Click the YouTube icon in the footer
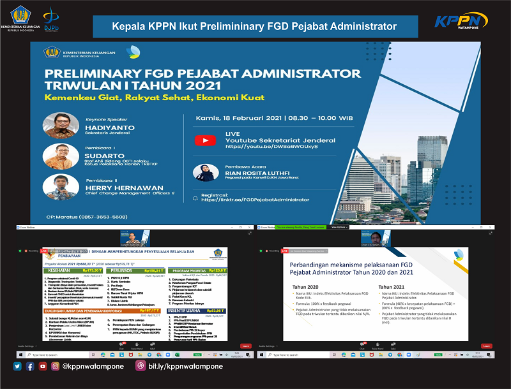 point(43,367)
